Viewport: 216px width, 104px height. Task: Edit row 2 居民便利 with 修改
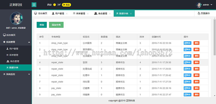click(187, 50)
